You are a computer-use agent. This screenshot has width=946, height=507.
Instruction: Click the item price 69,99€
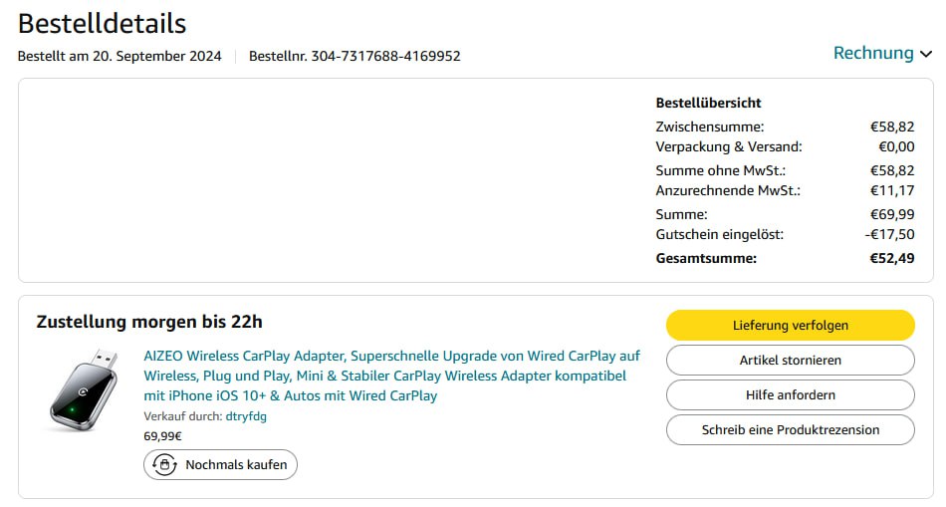(162, 435)
